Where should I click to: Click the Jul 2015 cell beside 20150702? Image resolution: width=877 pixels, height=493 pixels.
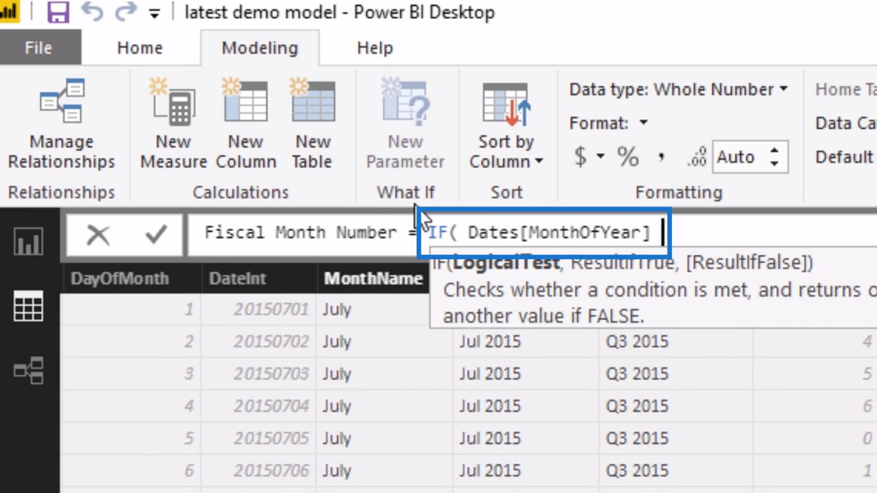(x=526, y=342)
